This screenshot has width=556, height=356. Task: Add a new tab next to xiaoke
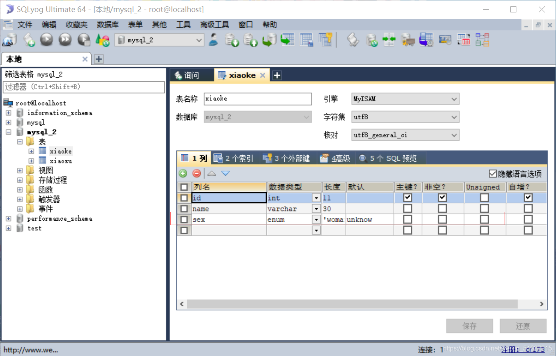click(x=277, y=75)
